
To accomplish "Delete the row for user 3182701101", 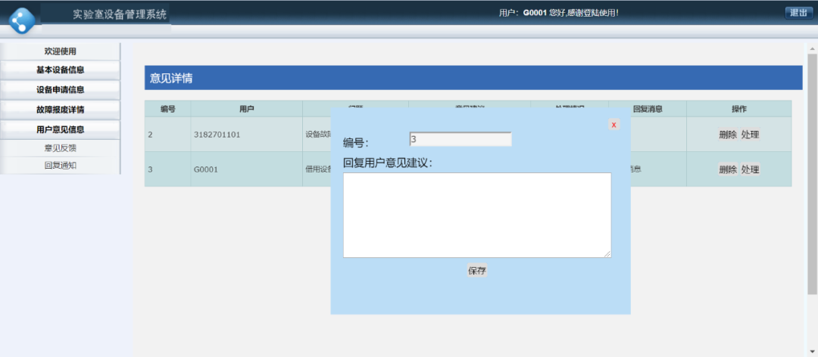I will coord(728,135).
